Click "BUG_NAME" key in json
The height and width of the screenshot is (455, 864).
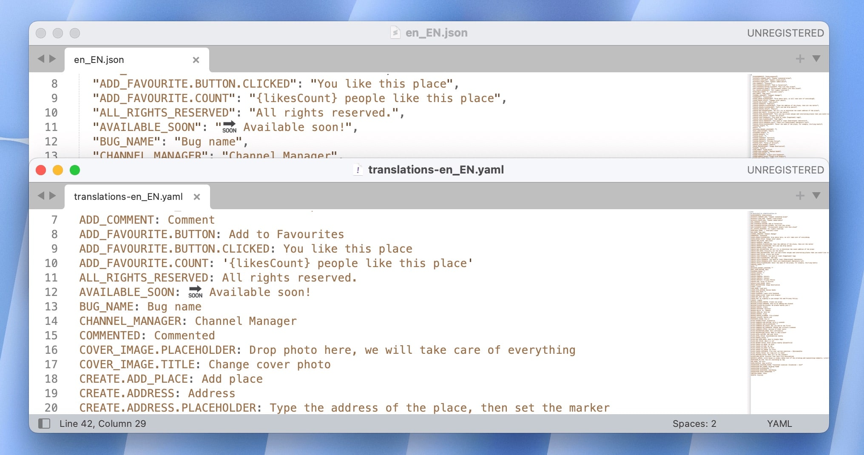point(127,142)
